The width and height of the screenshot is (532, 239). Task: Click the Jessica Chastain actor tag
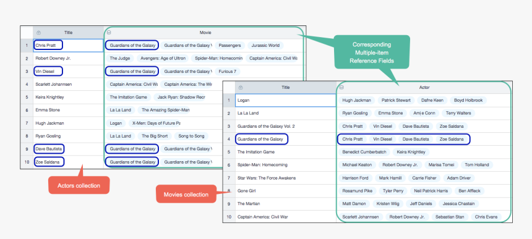coord(459,204)
